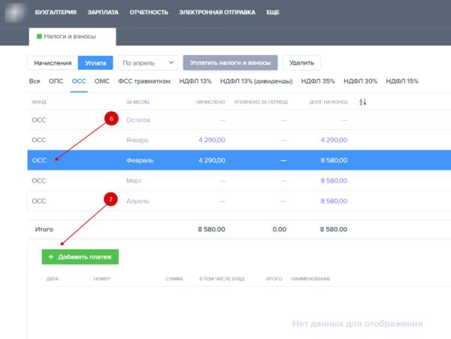
Task: Select the ОПС filter tab
Action: point(56,81)
